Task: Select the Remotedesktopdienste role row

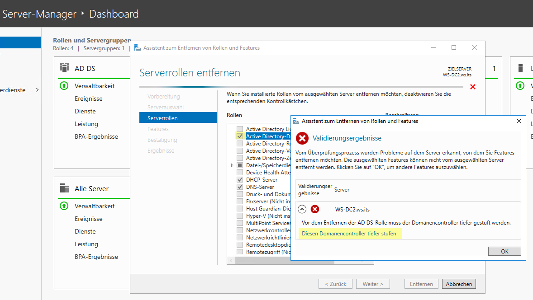Action: pos(268,245)
